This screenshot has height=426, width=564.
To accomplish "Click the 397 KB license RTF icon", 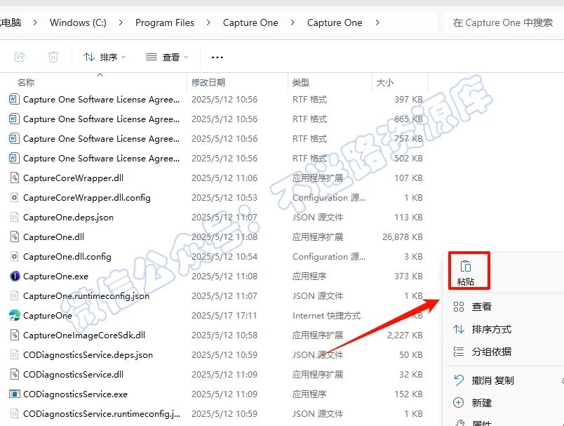I will [x=14, y=99].
